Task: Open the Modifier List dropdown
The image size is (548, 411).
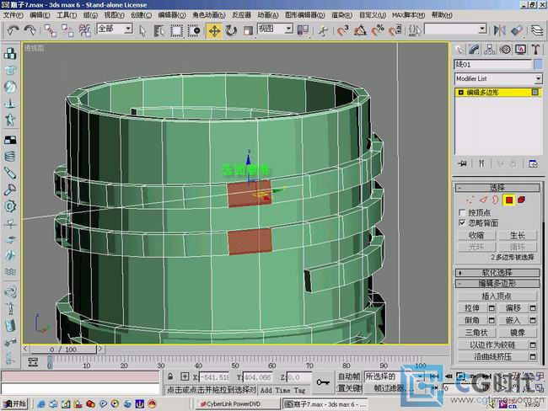Action: click(538, 78)
